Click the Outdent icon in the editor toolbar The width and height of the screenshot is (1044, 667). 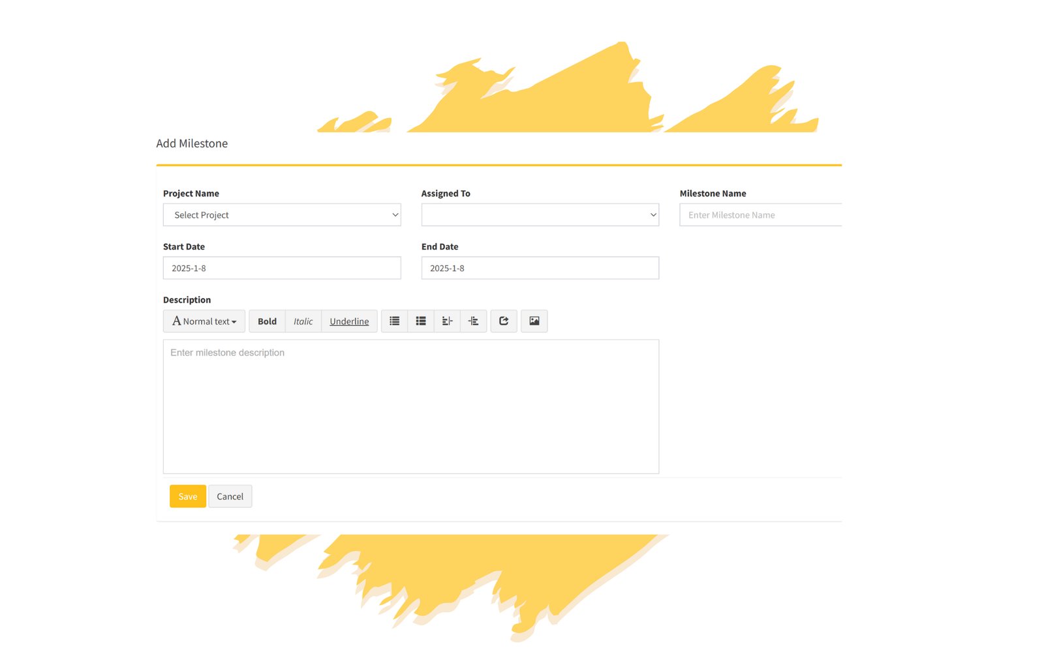click(447, 321)
